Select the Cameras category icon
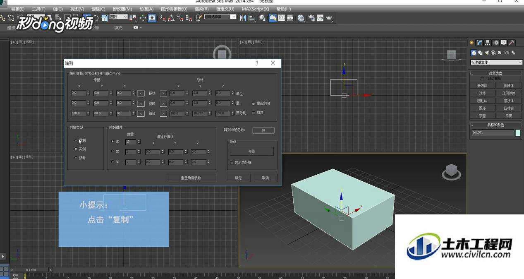524x279 pixels. 494,53
